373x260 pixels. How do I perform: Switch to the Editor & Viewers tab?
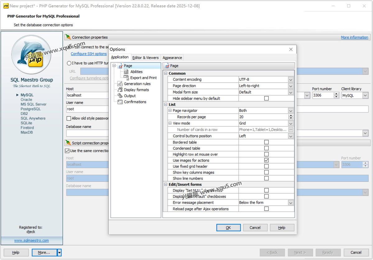(x=145, y=57)
